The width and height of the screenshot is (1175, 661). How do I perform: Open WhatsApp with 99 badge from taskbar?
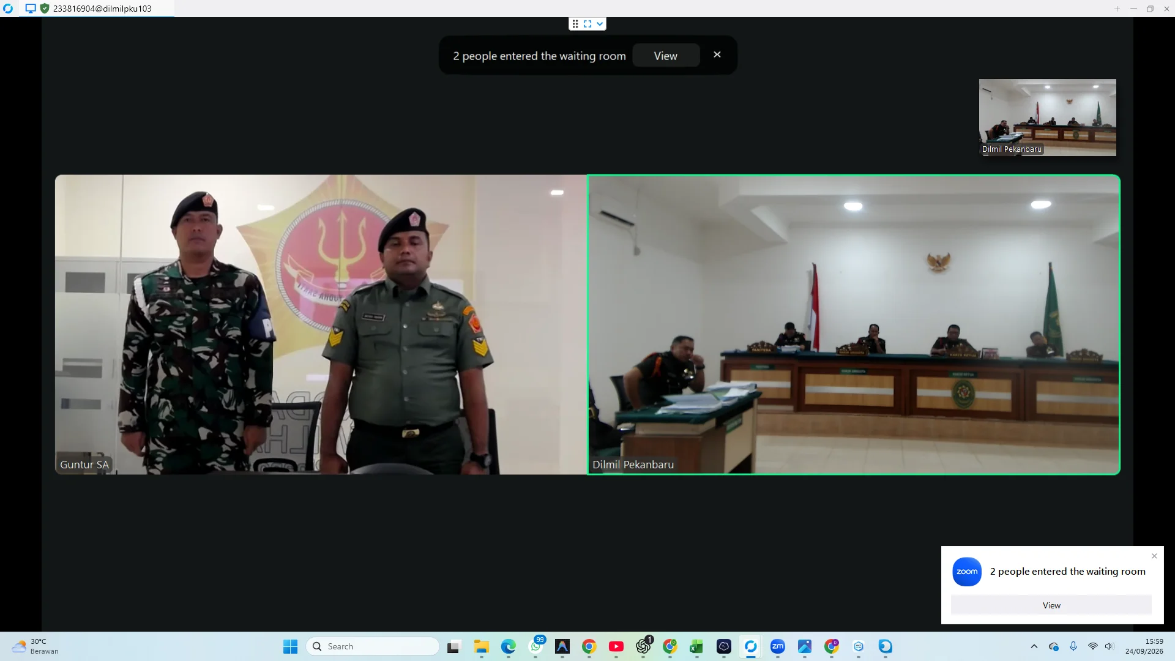click(536, 646)
